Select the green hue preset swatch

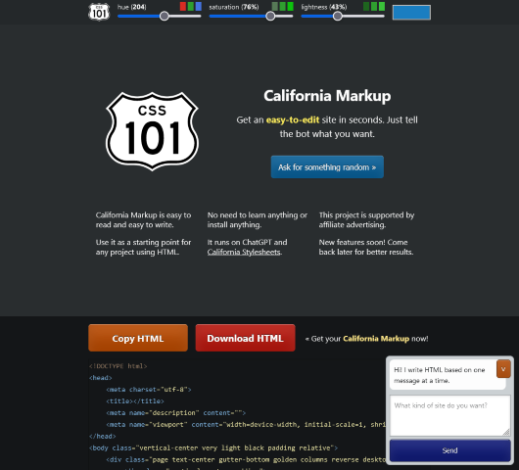(x=191, y=6)
